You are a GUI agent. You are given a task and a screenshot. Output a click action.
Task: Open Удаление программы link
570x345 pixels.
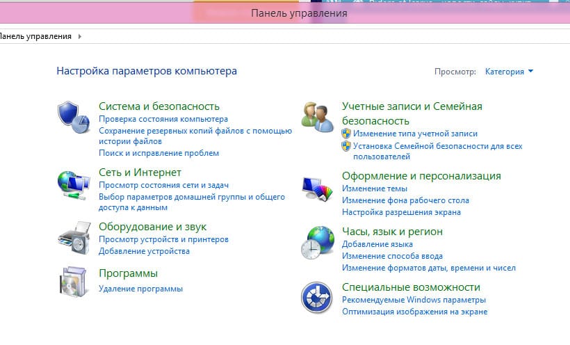(x=140, y=288)
